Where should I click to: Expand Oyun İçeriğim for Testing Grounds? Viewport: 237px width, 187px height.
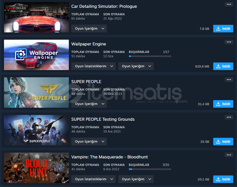coord(89,142)
